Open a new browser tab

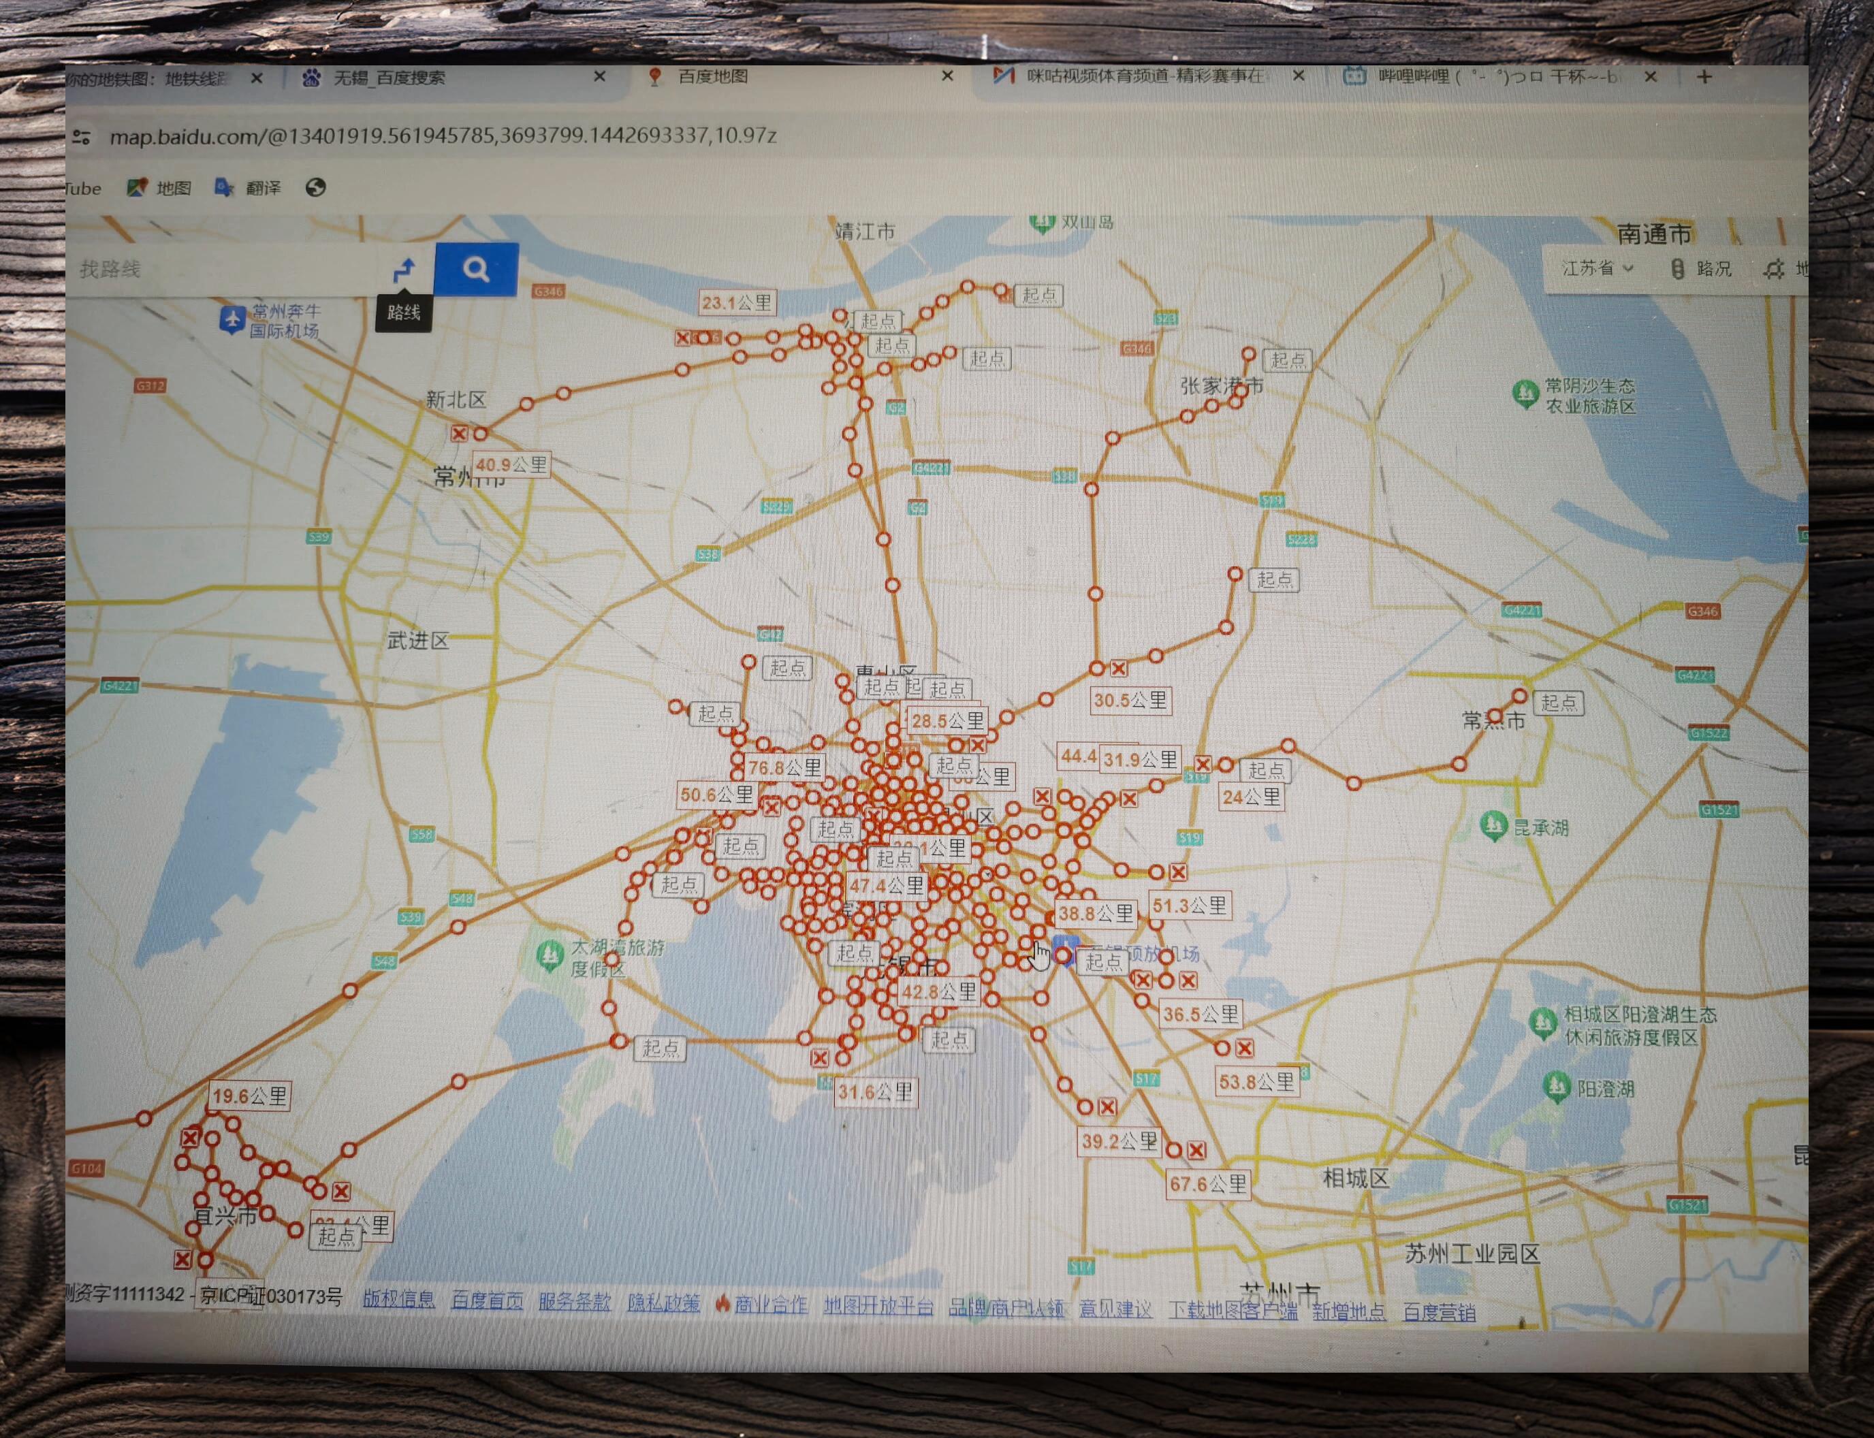(x=1704, y=77)
